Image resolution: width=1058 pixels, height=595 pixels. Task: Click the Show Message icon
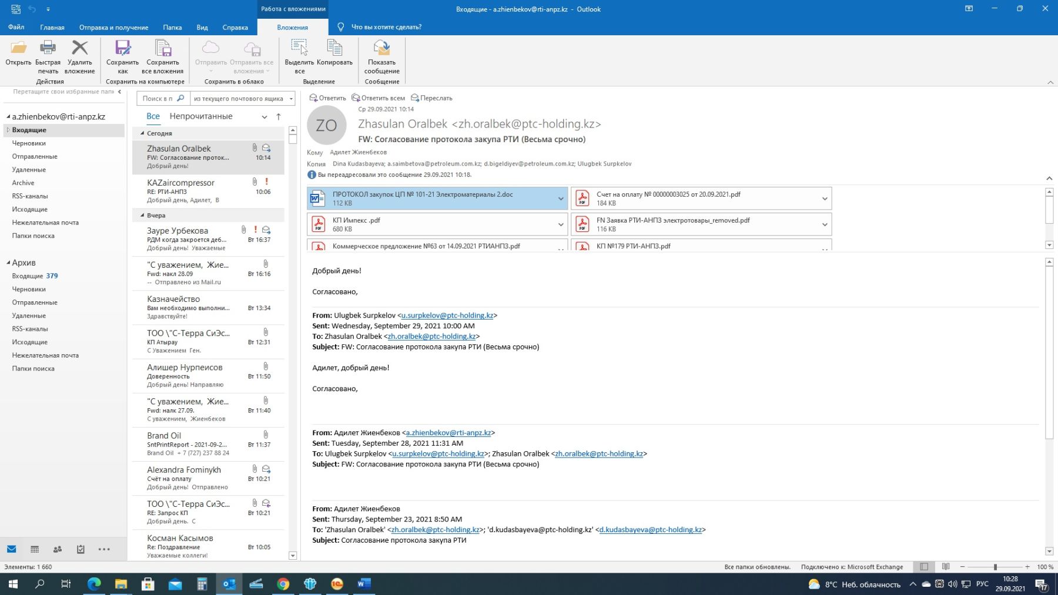pyautogui.click(x=381, y=49)
